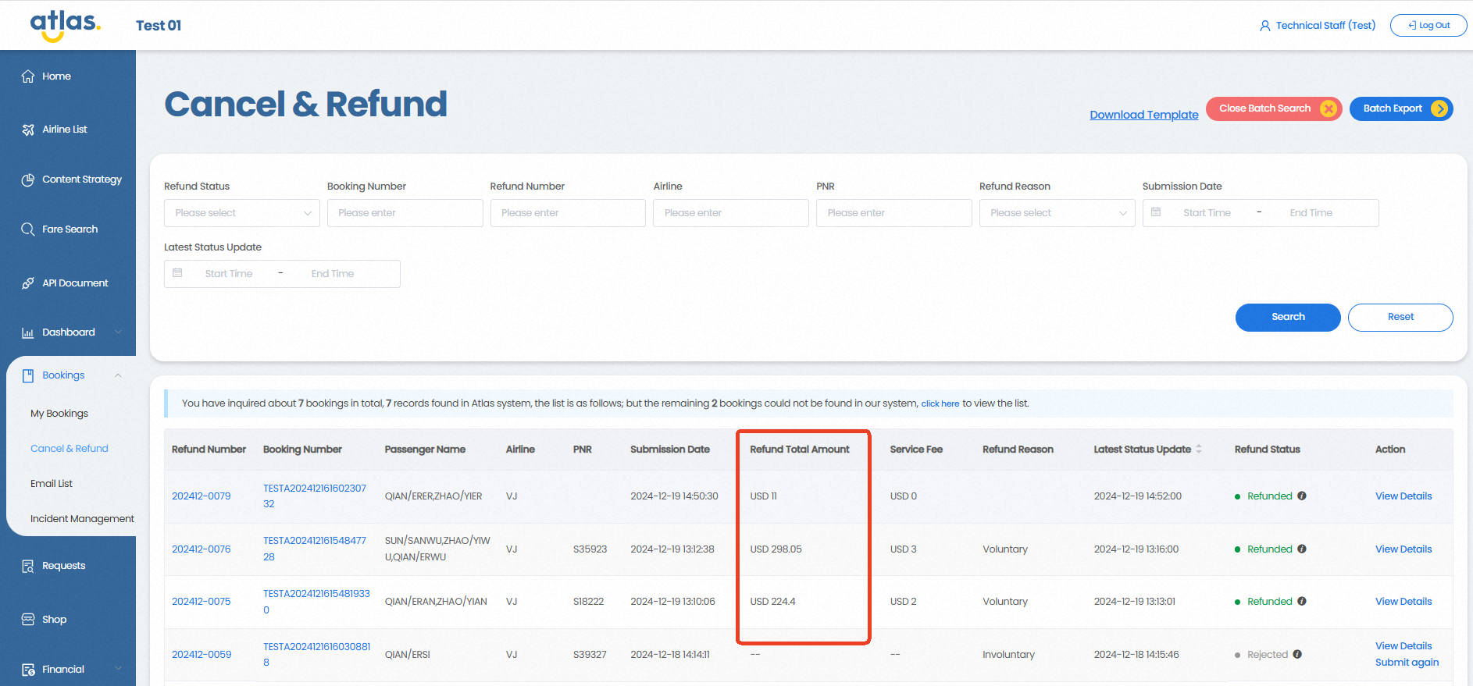Click info icon beside Rejected status
The height and width of the screenshot is (686, 1473).
[x=1297, y=654]
